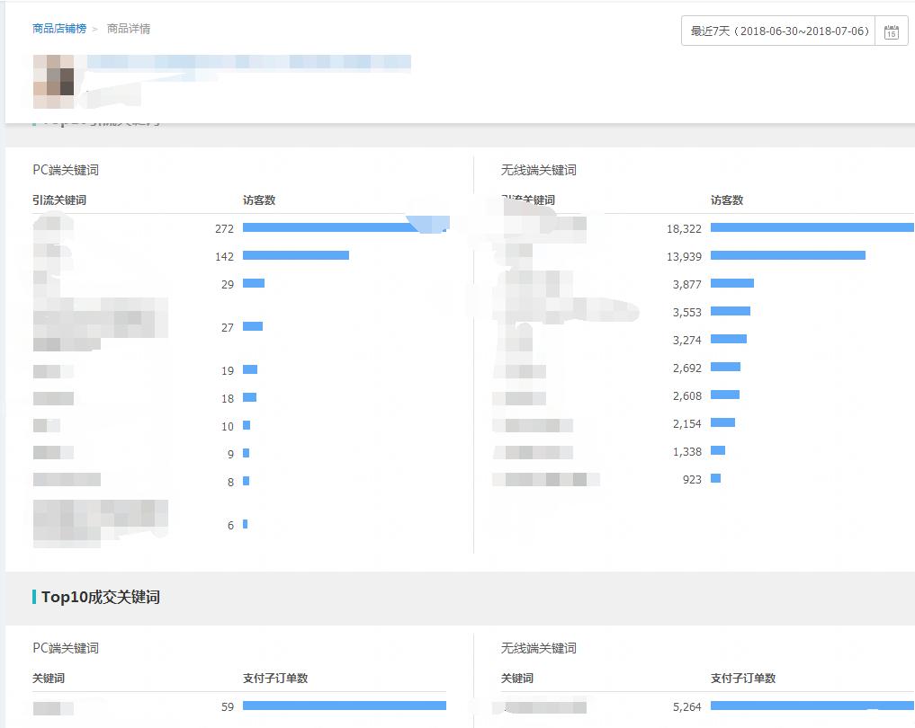915x728 pixels.
Task: Click the bar showing 5,264 orders
Action: (810, 706)
